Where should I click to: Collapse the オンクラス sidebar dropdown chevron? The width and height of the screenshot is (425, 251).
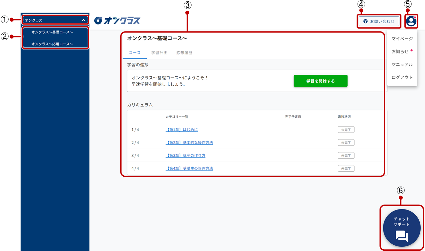tap(83, 20)
